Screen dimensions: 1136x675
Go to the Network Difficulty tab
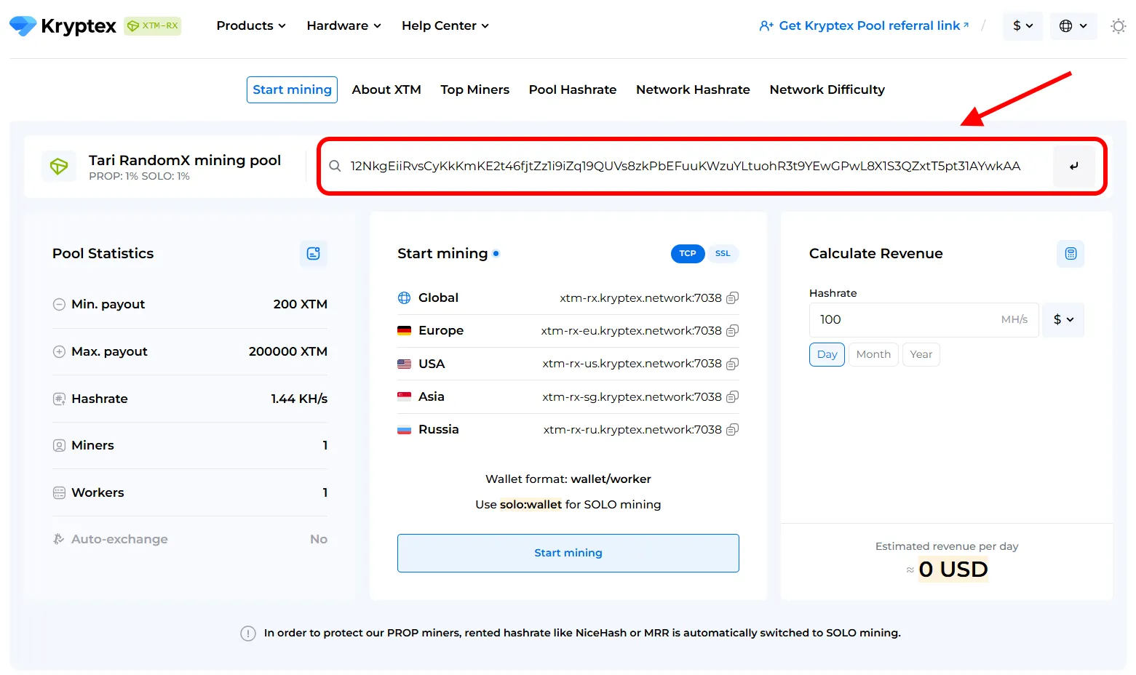tap(827, 89)
